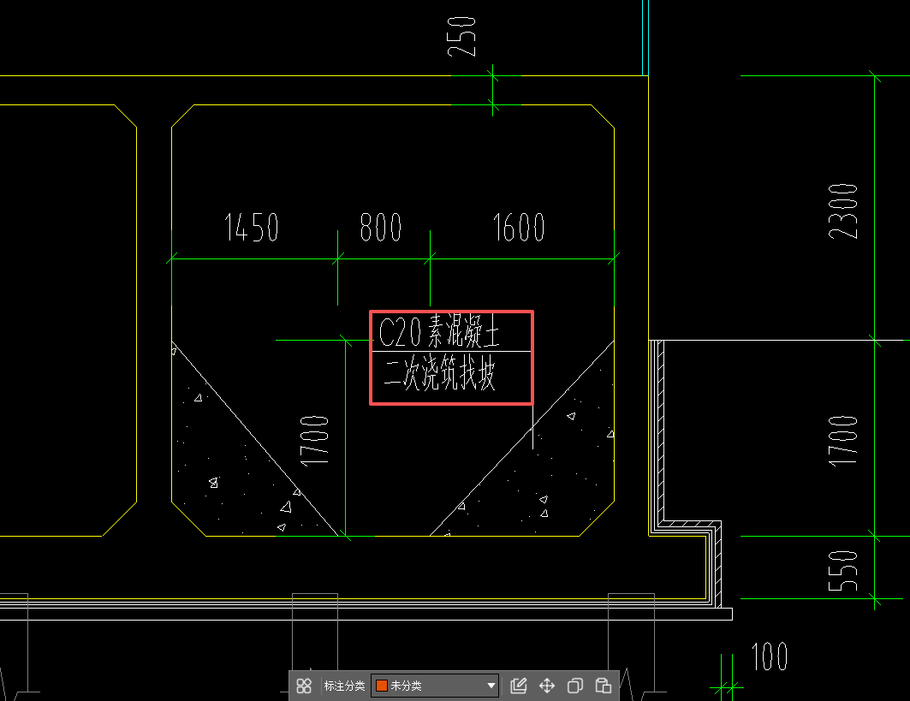Image resolution: width=910 pixels, height=701 pixels.
Task: Click the orange 未分类 color swatch
Action: [382, 686]
